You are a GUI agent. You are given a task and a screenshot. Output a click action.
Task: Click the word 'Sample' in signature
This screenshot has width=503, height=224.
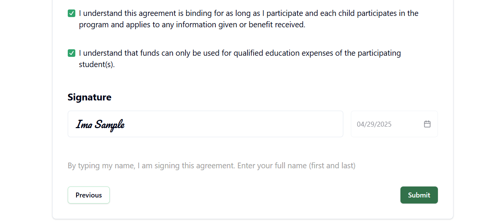click(110, 125)
